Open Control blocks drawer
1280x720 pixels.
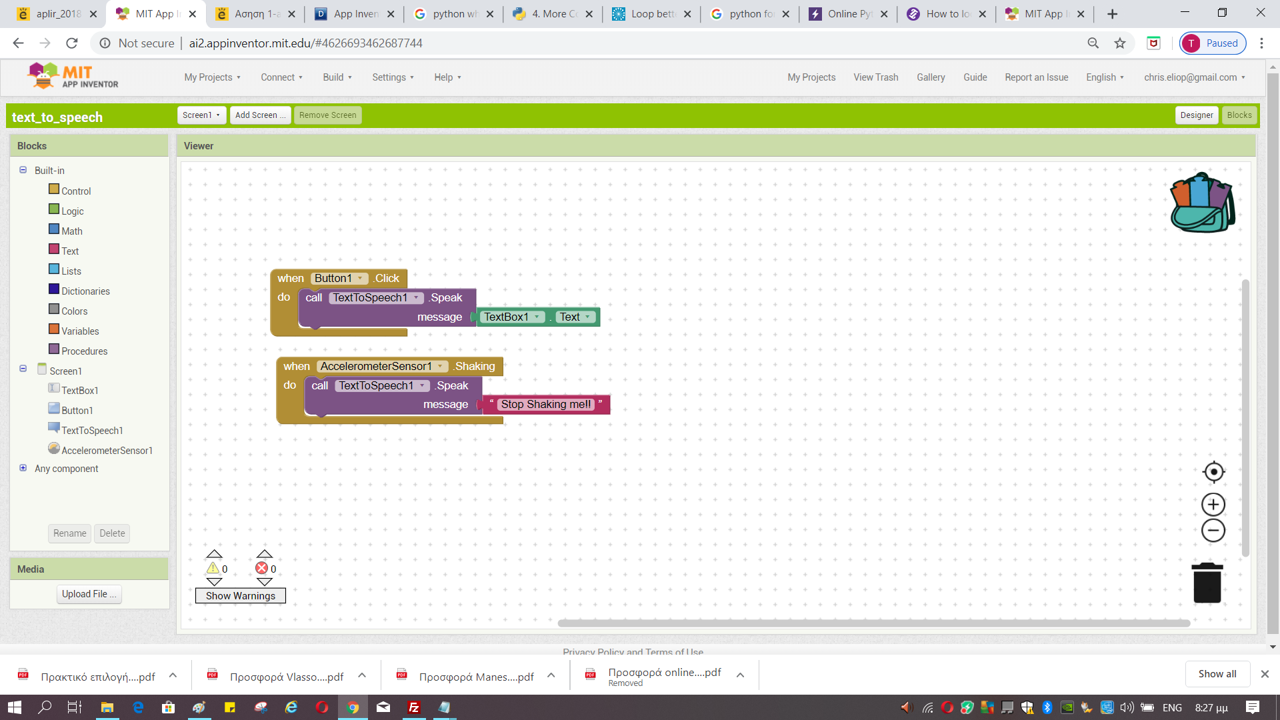pos(76,191)
